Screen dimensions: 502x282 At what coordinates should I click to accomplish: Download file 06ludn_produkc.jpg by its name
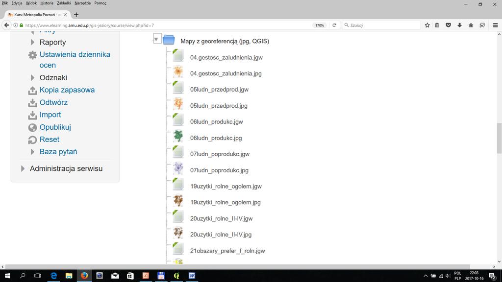click(216, 138)
